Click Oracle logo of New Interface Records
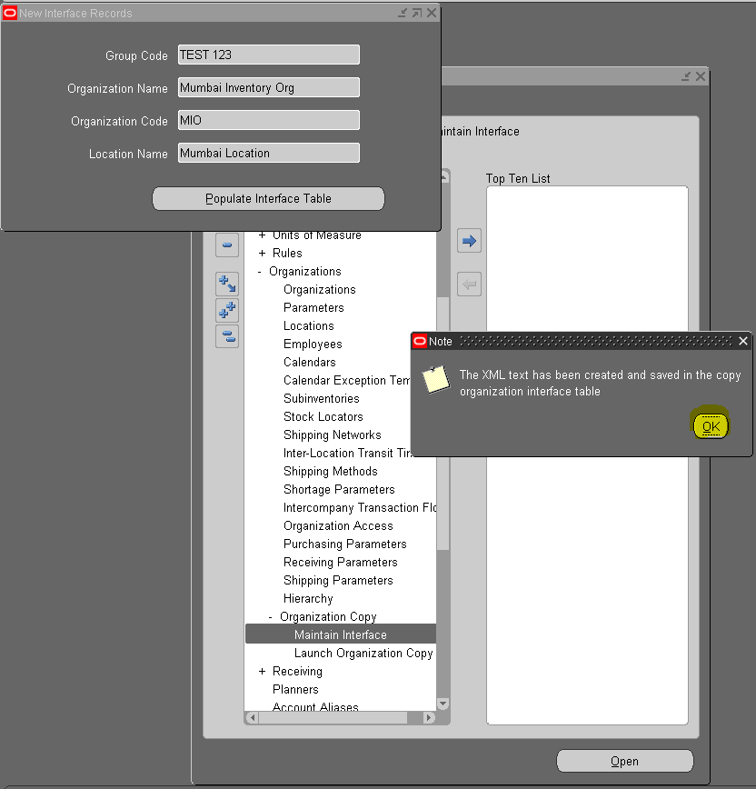This screenshot has height=789, width=756. click(10, 13)
